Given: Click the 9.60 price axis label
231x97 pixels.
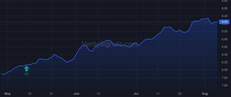Looking at the screenshot, I should tap(225, 8).
